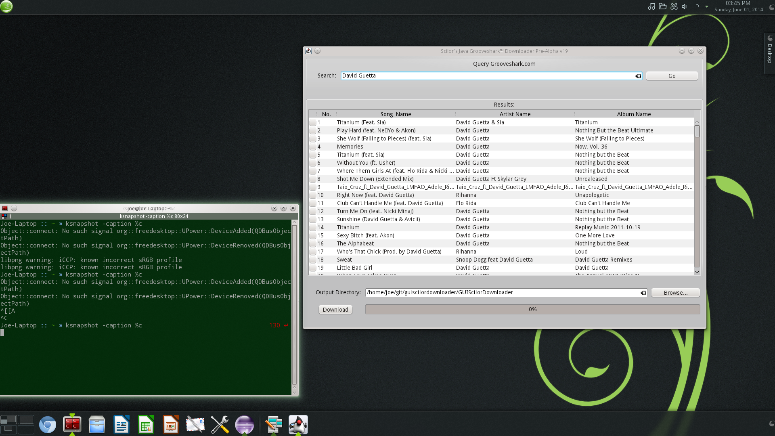Image resolution: width=775 pixels, height=436 pixels.
Task: Check the box for She Wolf row
Action: coord(313,138)
